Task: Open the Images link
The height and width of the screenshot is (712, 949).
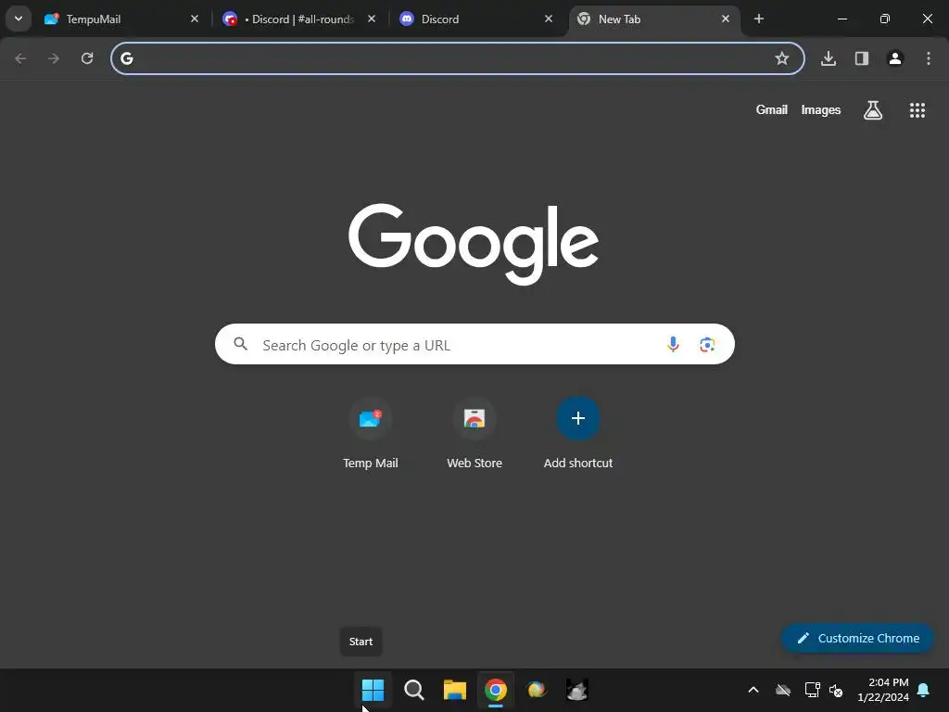Action: pos(821,109)
